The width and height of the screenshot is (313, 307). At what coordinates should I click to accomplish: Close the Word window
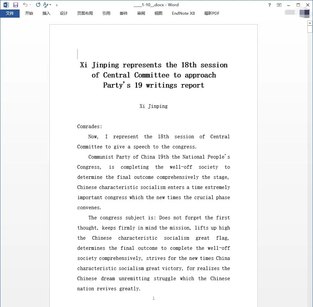click(x=308, y=5)
